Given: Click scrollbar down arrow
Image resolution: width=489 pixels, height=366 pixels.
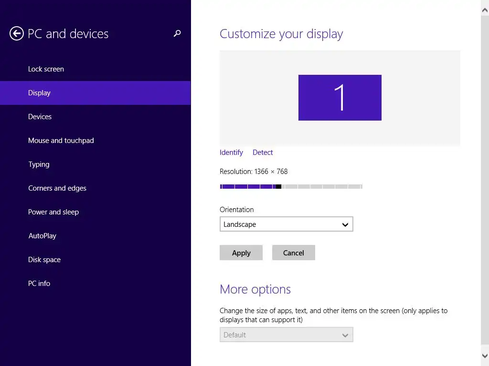Looking at the screenshot, I should point(485,356).
